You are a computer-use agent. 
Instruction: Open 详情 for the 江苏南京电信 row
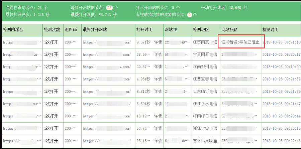[x=158, y=42]
